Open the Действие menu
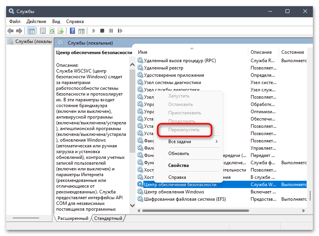This screenshot has width=319, height=236. coord(37,21)
